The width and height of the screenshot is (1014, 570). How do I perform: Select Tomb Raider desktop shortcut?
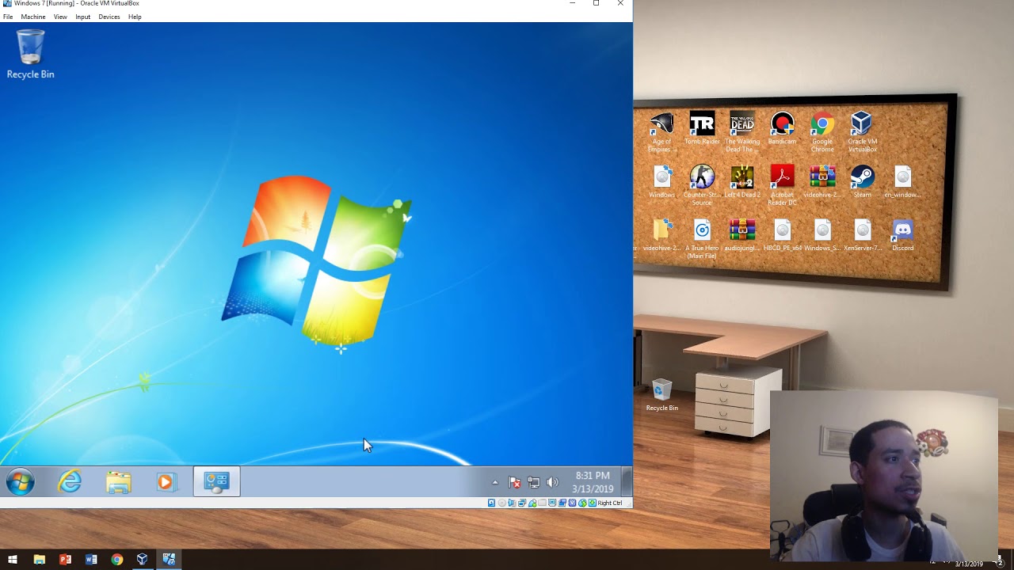[x=702, y=128]
